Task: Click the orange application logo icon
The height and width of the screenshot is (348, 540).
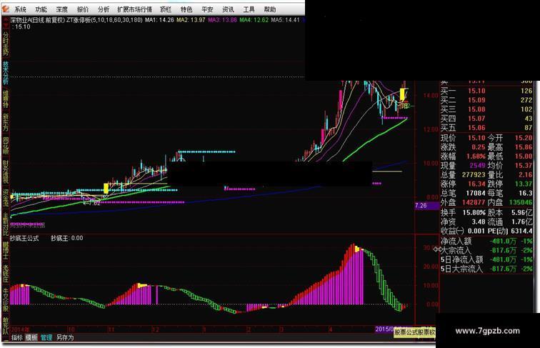Action: coord(6,9)
